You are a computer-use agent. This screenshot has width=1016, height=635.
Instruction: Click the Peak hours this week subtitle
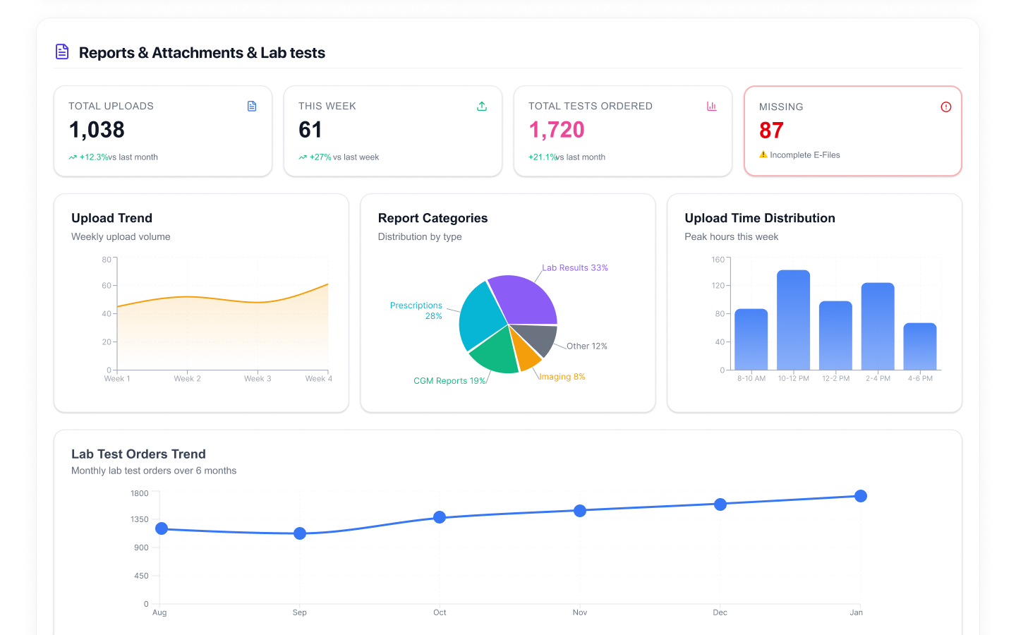click(x=732, y=237)
